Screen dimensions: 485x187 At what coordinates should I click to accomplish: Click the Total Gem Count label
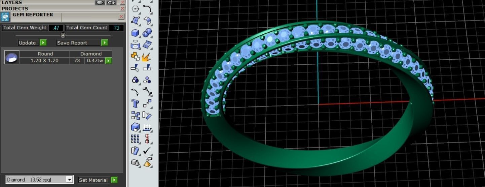pos(87,28)
